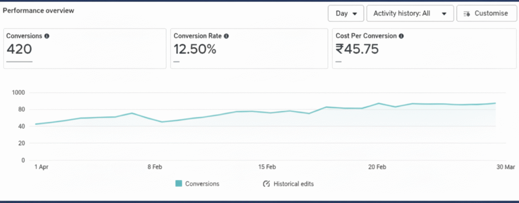The width and height of the screenshot is (519, 203).
Task: Expand the Activity history: All dropdown
Action: [410, 14]
